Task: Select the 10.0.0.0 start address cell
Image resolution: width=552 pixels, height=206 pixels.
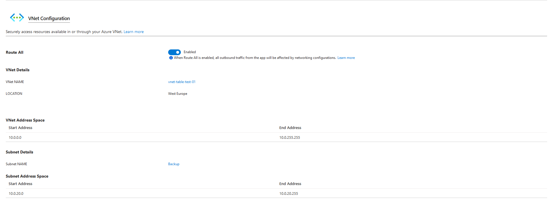Action: (15, 138)
